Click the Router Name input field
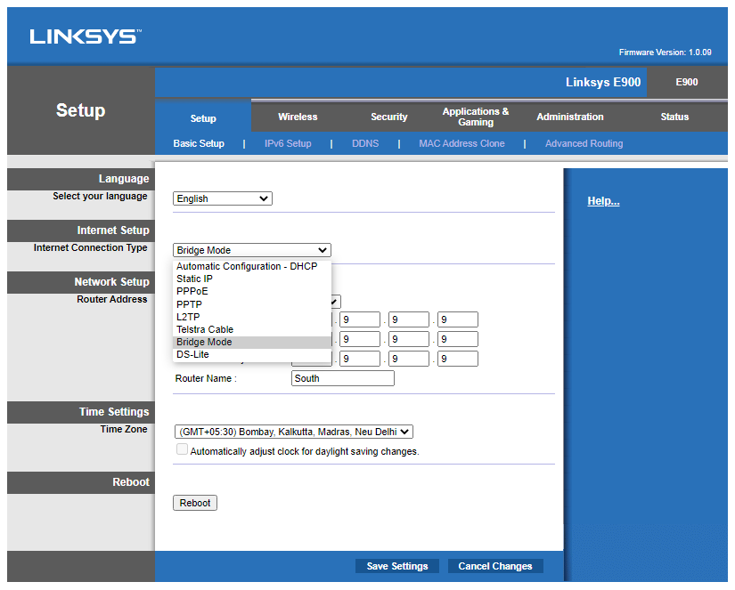The image size is (735, 590). tap(342, 378)
